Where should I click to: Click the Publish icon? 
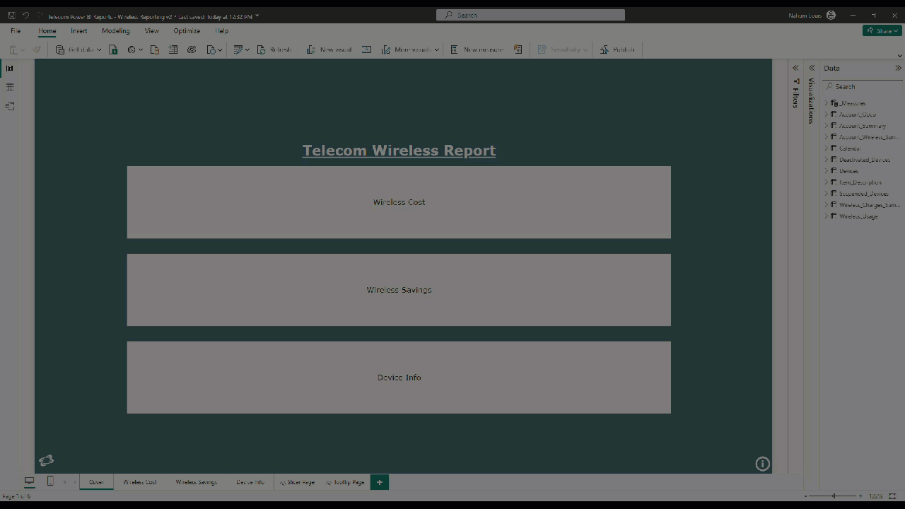tap(605, 49)
